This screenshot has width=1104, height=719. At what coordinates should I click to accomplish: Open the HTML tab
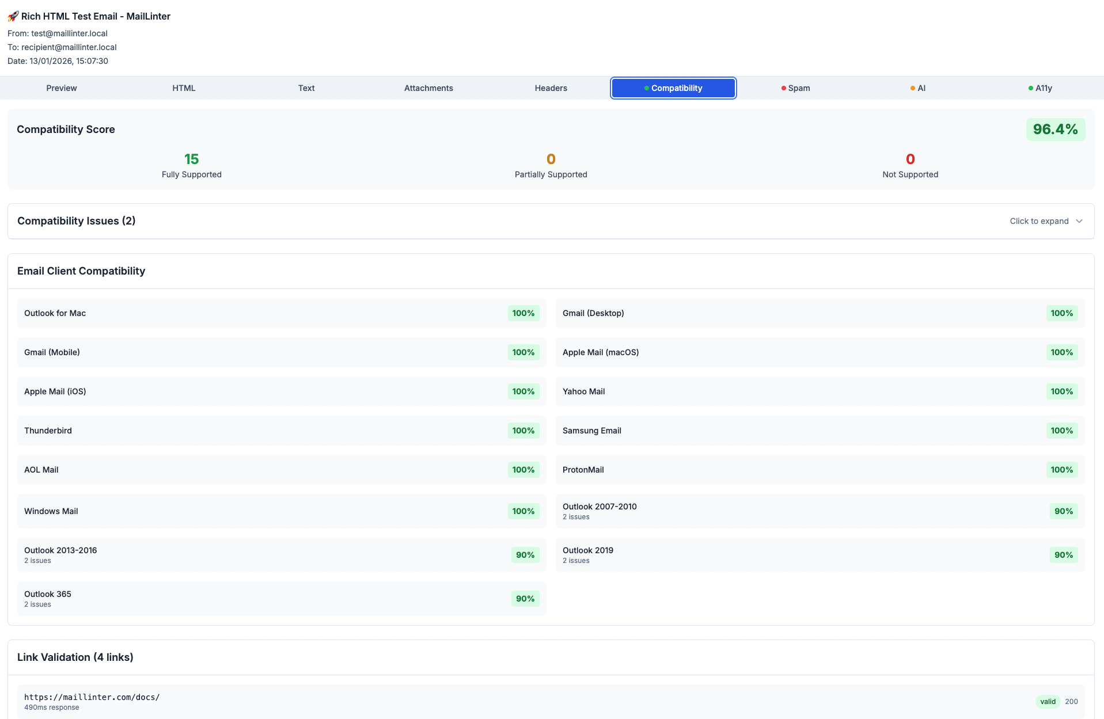(184, 88)
